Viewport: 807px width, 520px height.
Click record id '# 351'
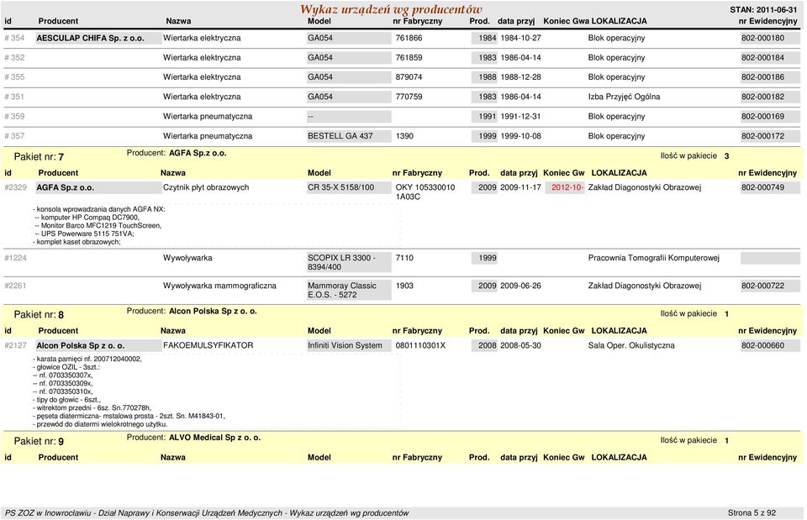tap(14, 97)
